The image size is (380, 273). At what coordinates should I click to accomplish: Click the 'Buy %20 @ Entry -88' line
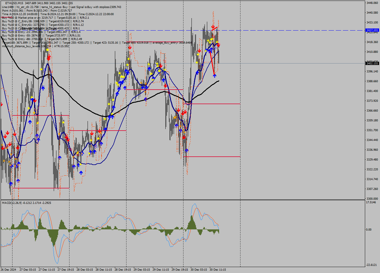tap(42, 39)
